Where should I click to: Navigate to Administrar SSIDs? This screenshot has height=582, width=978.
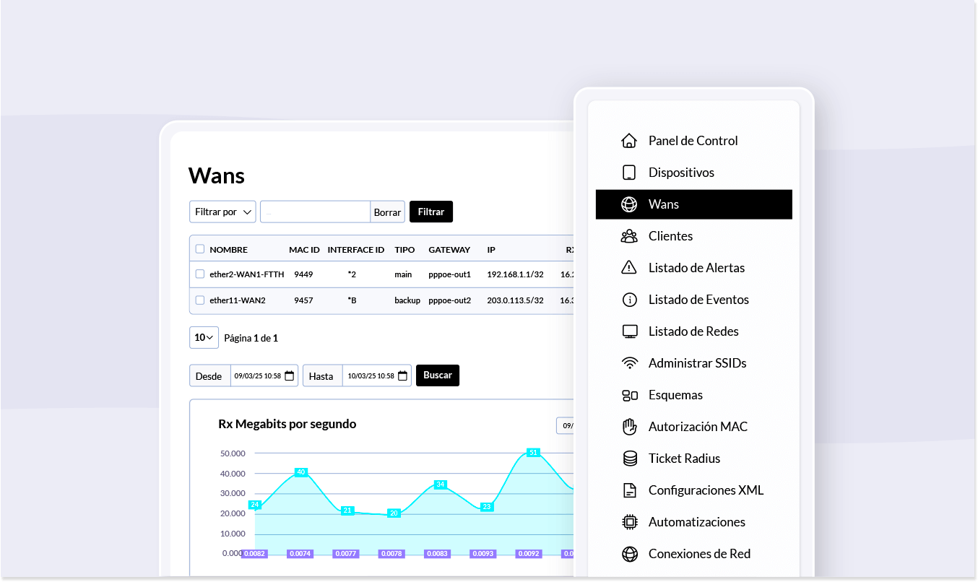coord(693,363)
